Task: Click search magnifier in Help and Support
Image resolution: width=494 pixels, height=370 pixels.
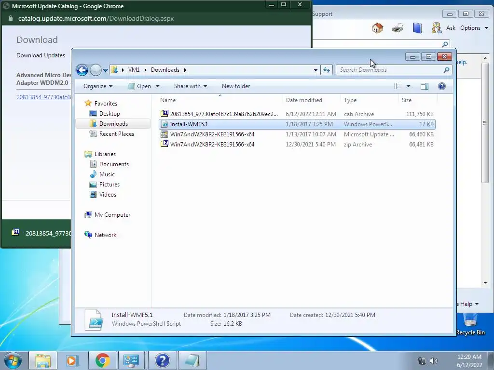Action: coord(445,44)
